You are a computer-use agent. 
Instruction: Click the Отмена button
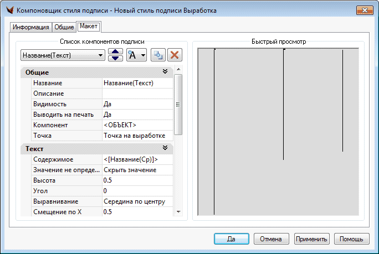pyautogui.click(x=272, y=239)
